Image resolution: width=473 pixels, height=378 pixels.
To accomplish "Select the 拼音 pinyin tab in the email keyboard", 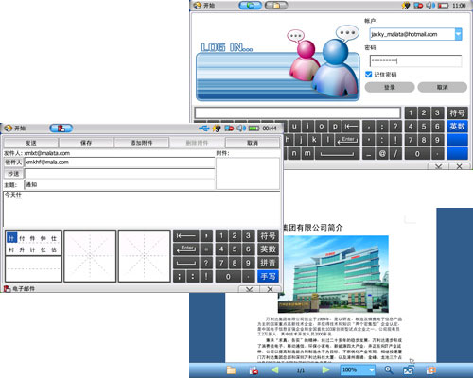I will pyautogui.click(x=268, y=263).
